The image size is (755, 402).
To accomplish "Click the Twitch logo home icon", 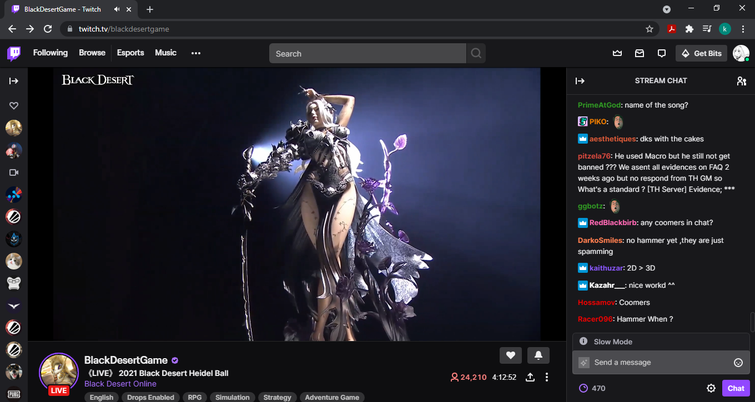I will tap(14, 53).
